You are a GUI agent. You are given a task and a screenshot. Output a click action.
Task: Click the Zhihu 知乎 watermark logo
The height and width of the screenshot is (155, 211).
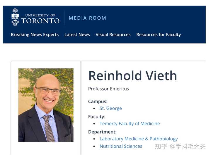(161, 146)
